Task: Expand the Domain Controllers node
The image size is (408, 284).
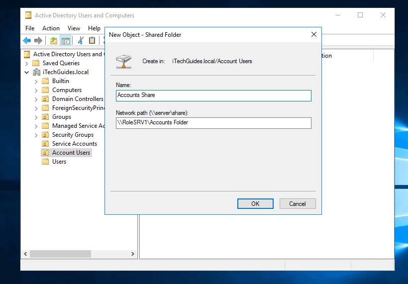Action: [36, 99]
